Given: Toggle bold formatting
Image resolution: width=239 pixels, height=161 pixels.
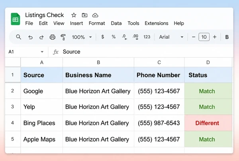Looking at the screenshot, I should 227,37.
